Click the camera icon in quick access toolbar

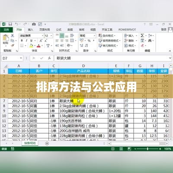coord(34,24)
